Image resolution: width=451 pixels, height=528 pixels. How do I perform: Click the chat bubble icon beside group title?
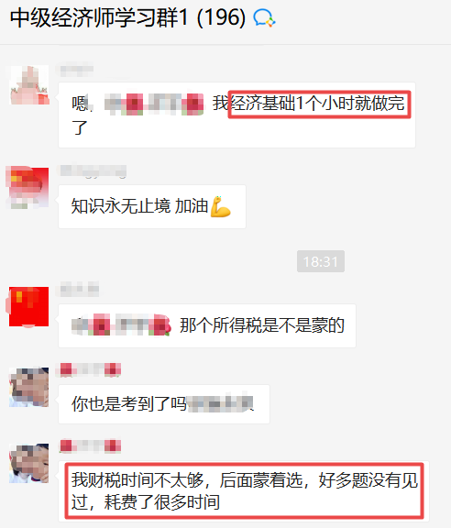pyautogui.click(x=264, y=17)
